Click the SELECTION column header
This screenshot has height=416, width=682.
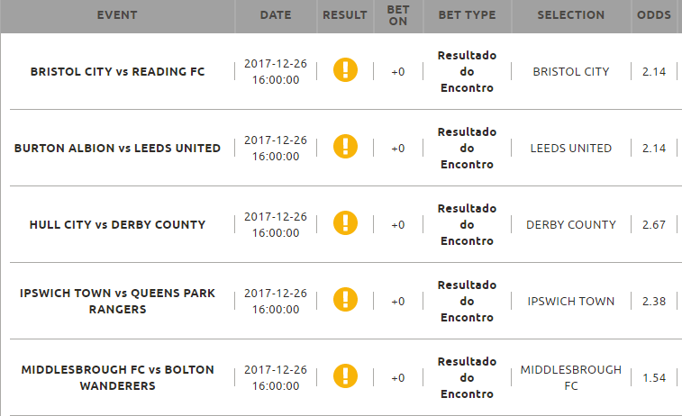pyautogui.click(x=571, y=15)
